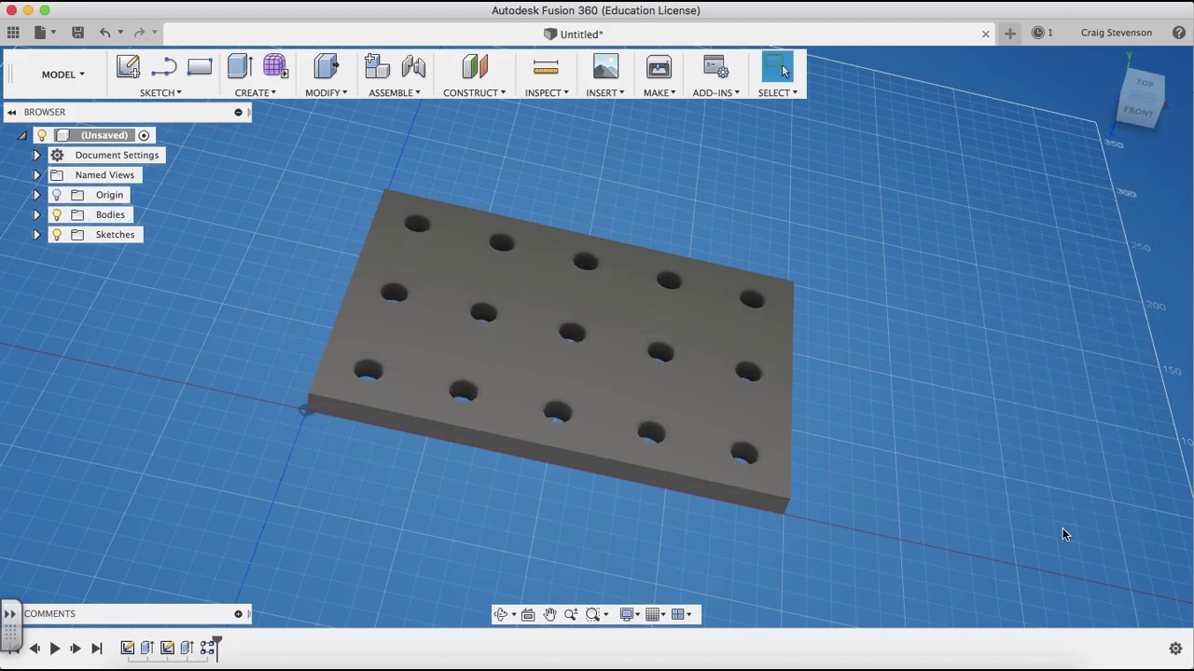Viewport: 1194px width, 671px height.
Task: Click the Insert decal image icon
Action: click(605, 66)
